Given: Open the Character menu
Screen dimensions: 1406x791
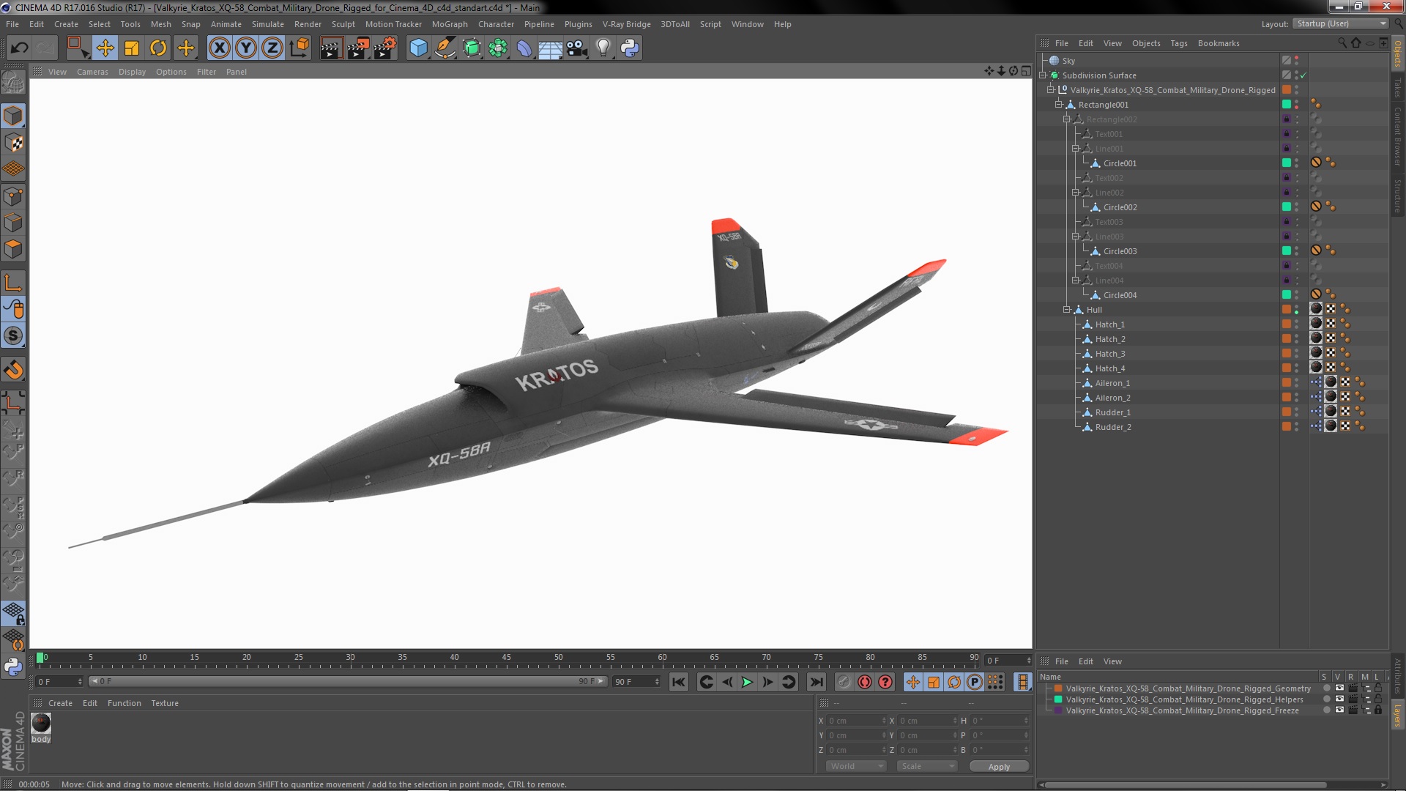Looking at the screenshot, I should (496, 24).
